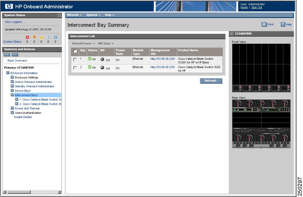Image resolution: width=303 pixels, height=197 pixels.
Task: Click the right arrow of the horizontal scrollbar
Action: coord(60,192)
